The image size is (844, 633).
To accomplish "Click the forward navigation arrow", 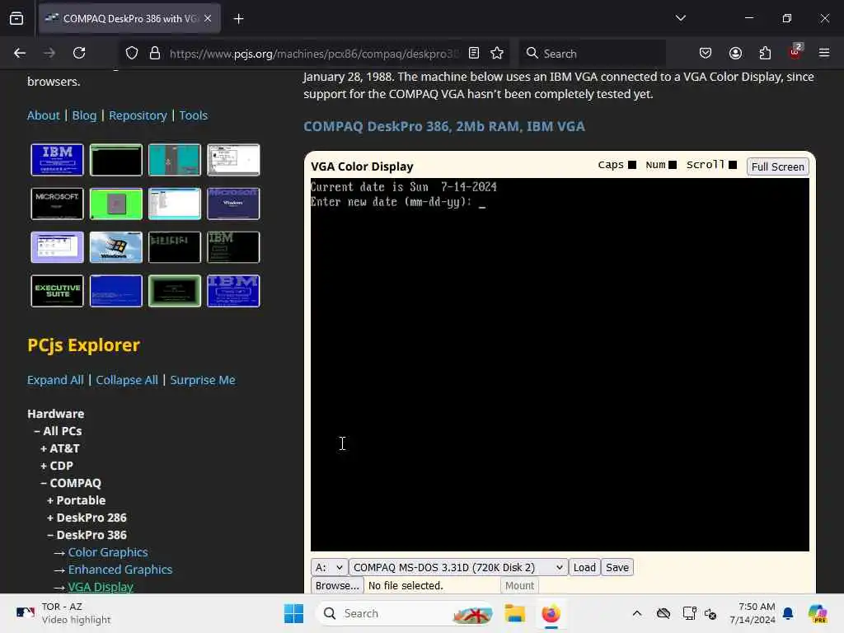I will pyautogui.click(x=49, y=53).
